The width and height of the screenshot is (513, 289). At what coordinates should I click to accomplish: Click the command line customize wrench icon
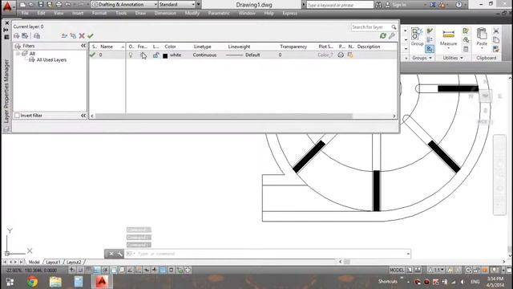[x=119, y=254]
